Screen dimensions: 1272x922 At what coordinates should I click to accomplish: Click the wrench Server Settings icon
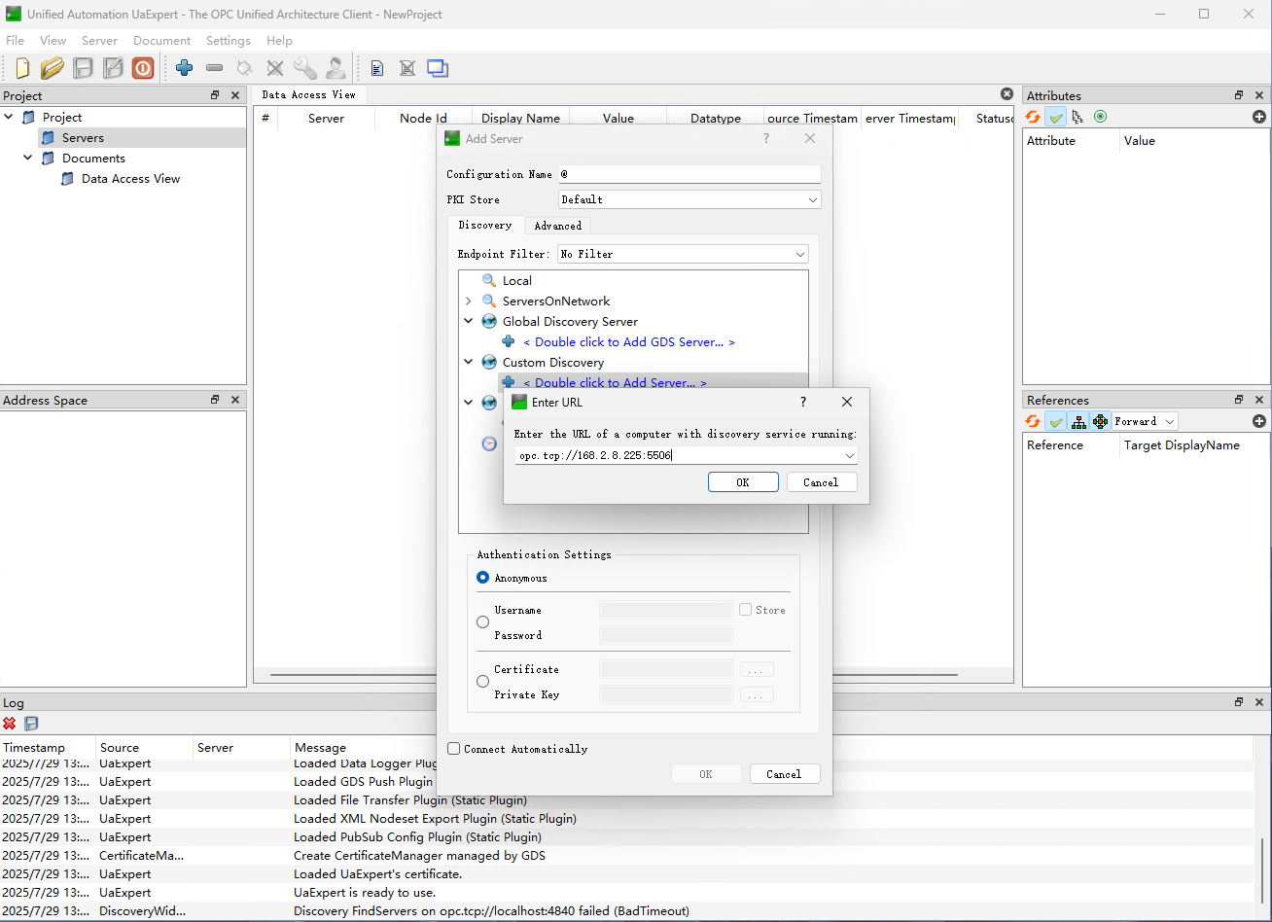coord(305,68)
